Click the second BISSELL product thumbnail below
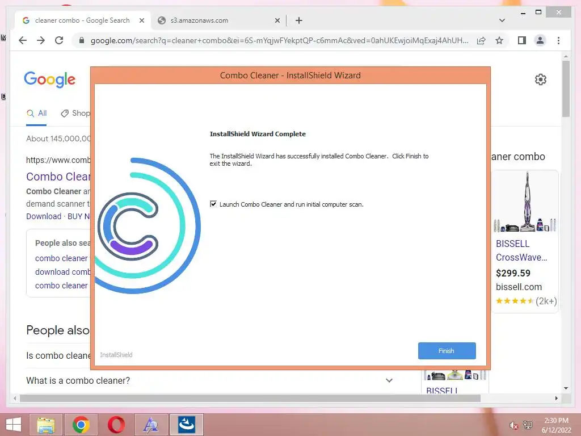Viewport: 581px width, 436px height. click(455, 376)
